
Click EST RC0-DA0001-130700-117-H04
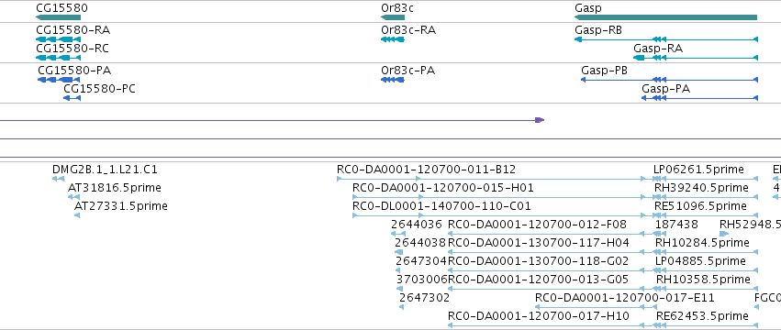[x=539, y=242]
